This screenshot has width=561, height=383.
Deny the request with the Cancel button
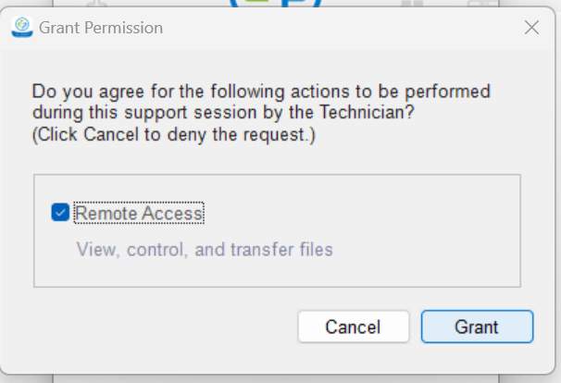point(354,327)
